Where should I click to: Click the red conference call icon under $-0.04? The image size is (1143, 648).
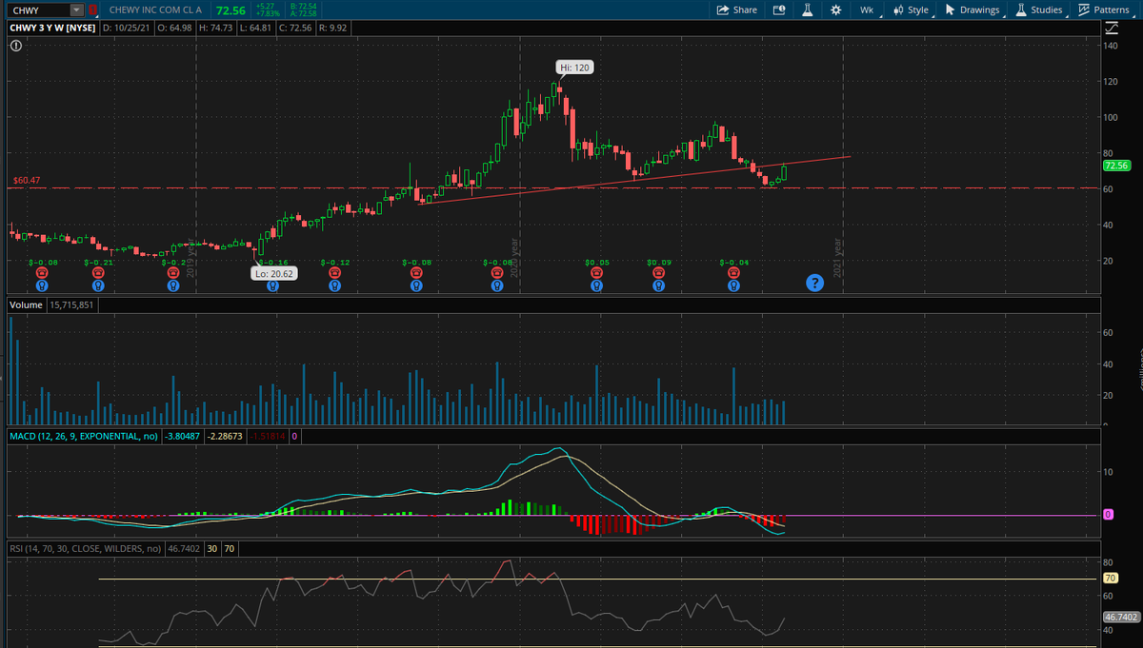(x=733, y=272)
